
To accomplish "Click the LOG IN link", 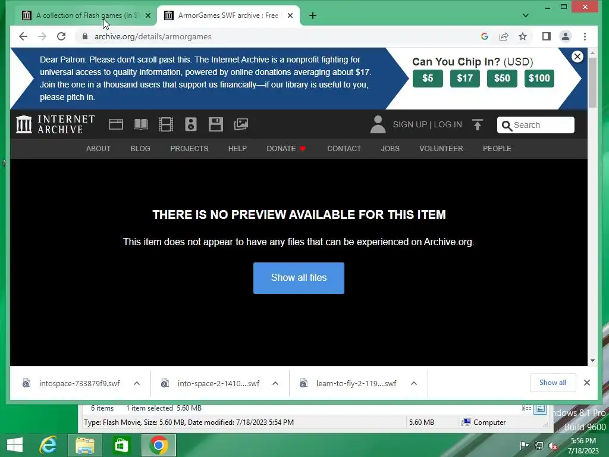I will tap(448, 125).
